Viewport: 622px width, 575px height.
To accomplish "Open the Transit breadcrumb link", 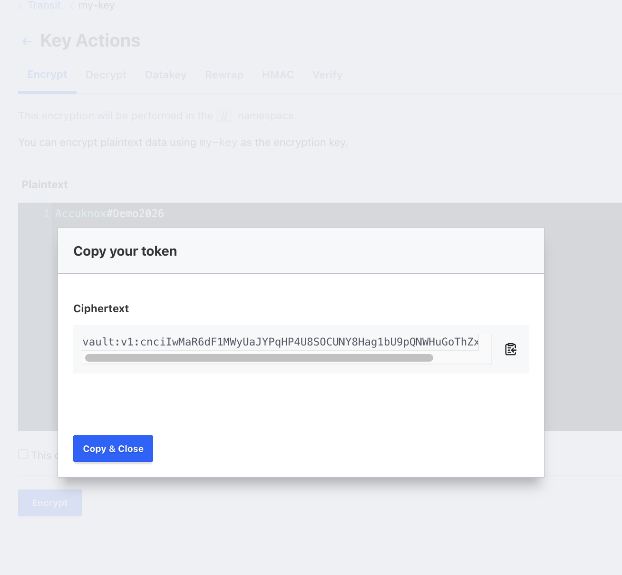I will tap(44, 5).
